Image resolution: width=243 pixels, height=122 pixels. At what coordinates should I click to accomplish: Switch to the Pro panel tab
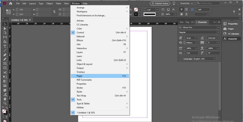(182, 22)
